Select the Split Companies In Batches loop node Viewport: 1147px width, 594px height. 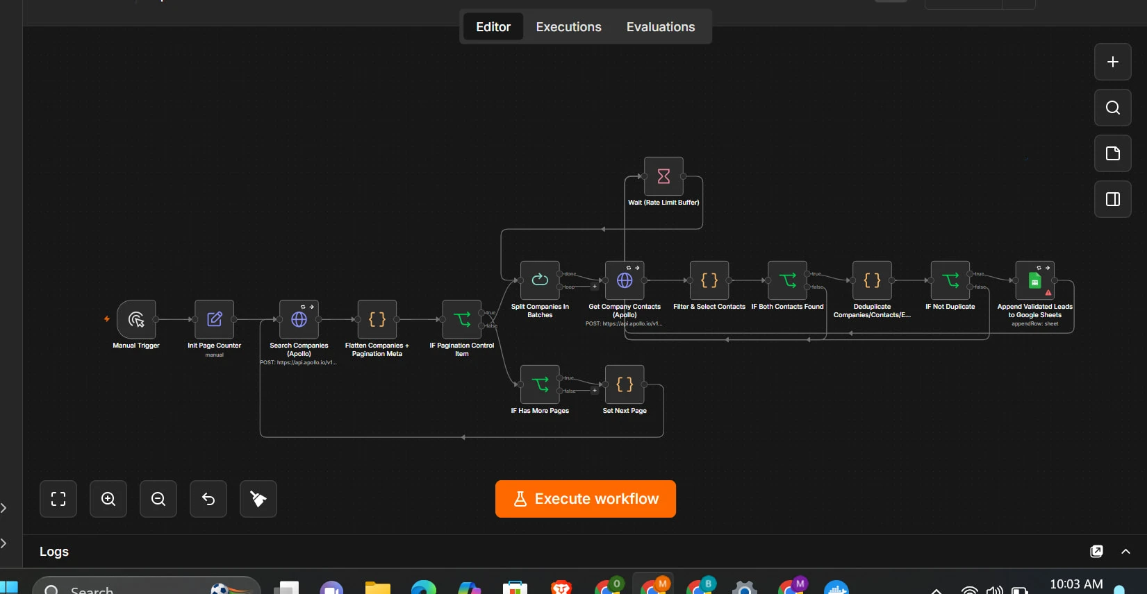coord(540,280)
